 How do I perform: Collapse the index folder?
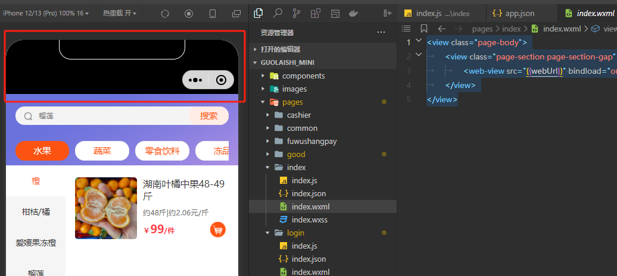coord(323,168)
